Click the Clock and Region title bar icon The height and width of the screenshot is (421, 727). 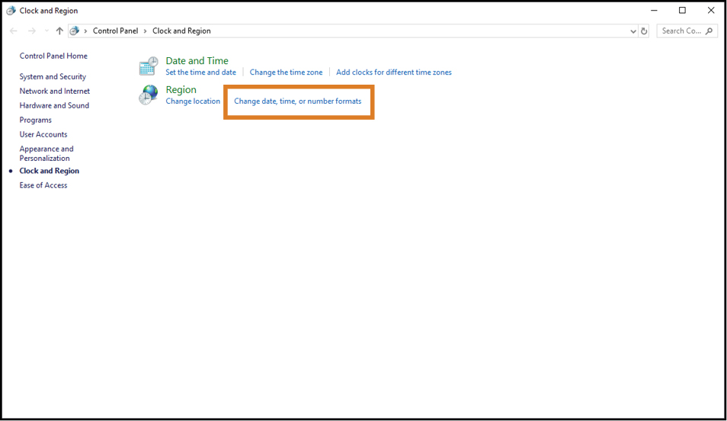coord(11,10)
